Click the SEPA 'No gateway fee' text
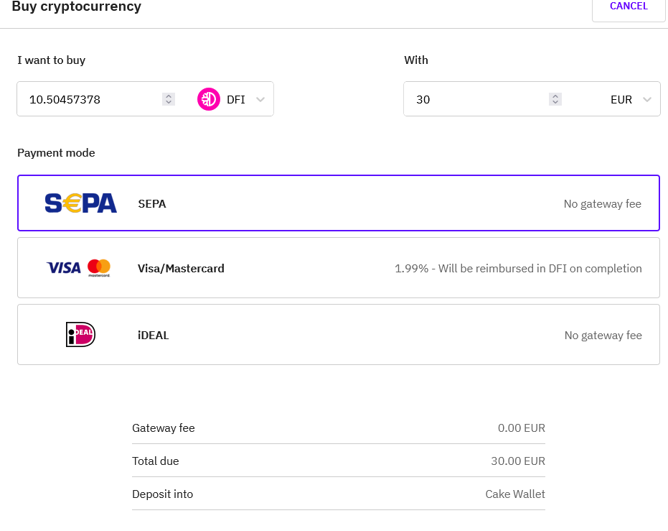This screenshot has height=531, width=668. click(602, 204)
